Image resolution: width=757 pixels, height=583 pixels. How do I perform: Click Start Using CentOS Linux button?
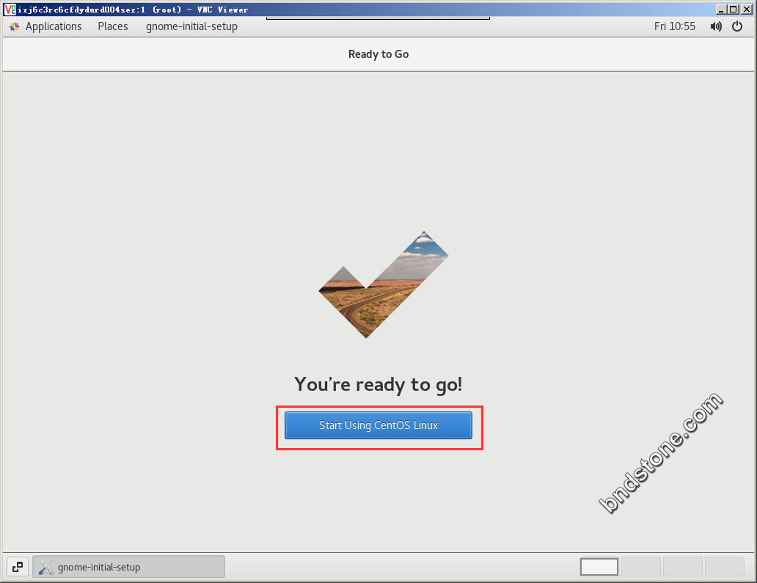378,425
